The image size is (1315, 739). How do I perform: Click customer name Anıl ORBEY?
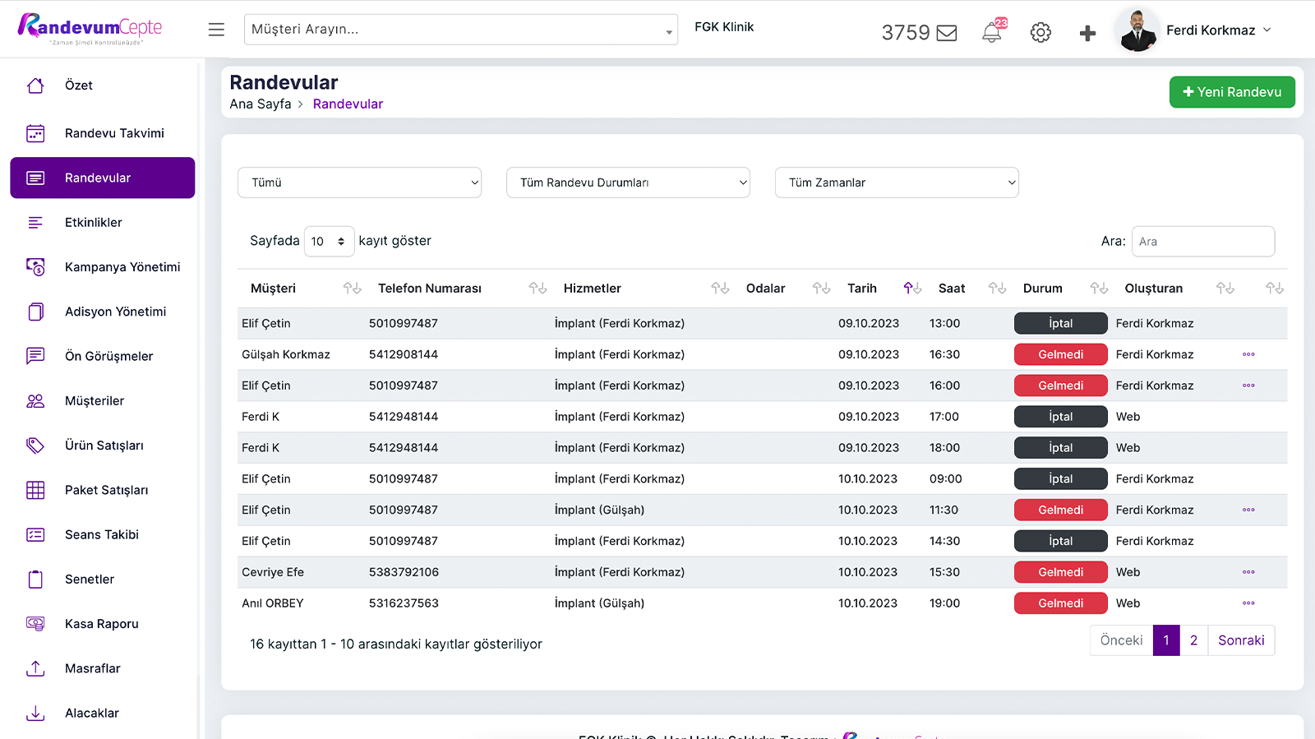pyautogui.click(x=273, y=603)
